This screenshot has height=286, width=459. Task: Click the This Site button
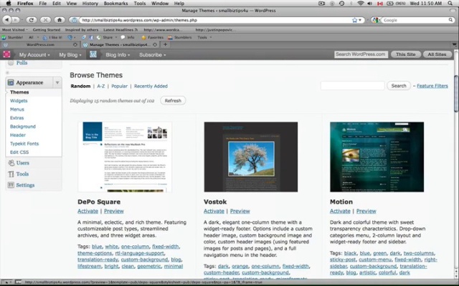(406, 54)
